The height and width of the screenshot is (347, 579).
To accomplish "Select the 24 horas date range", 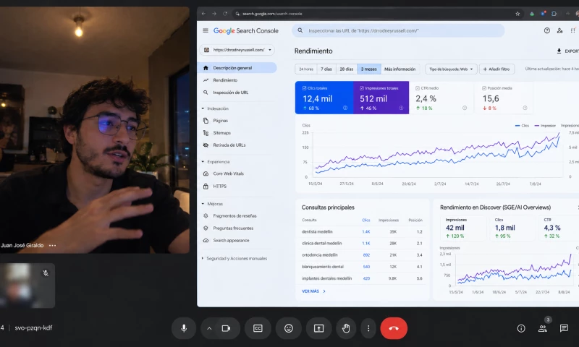I will coord(306,69).
